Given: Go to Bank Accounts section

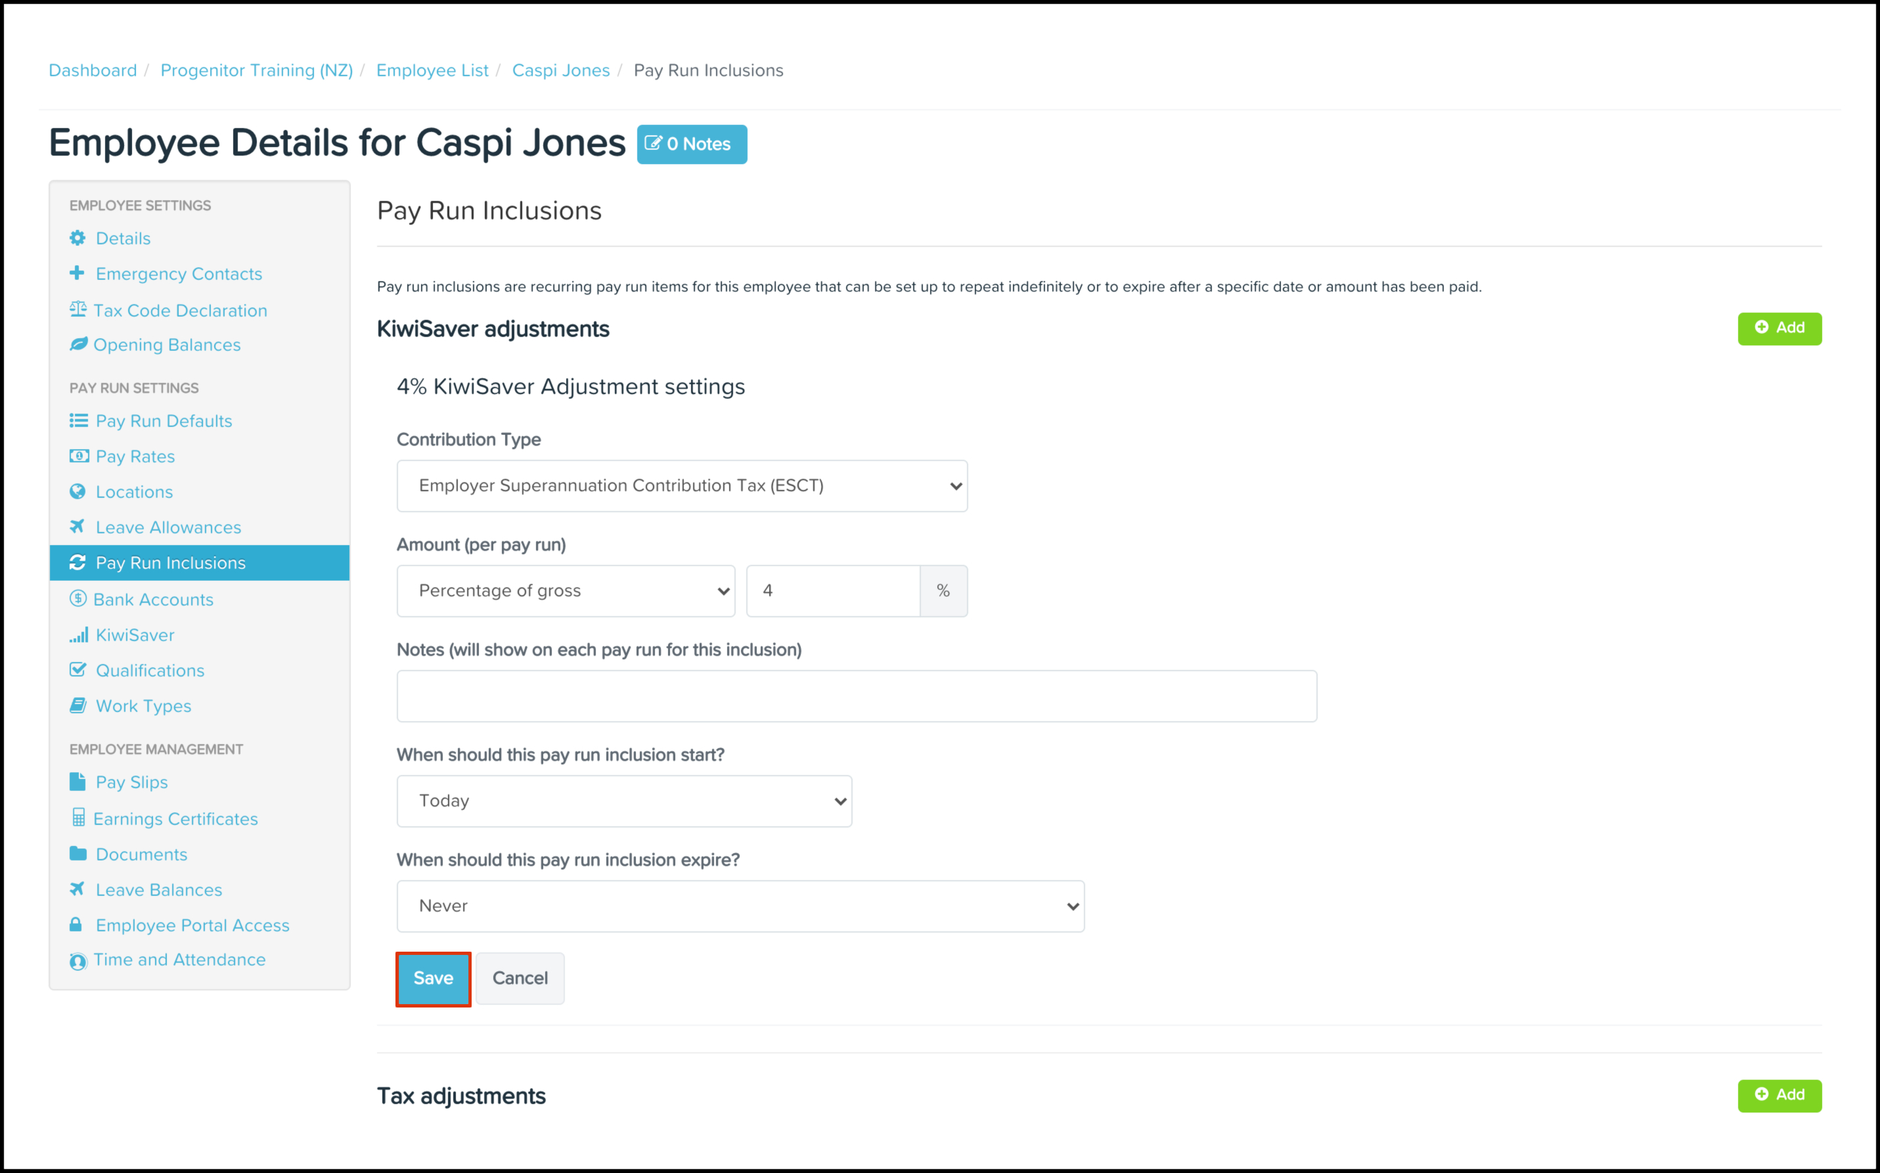Looking at the screenshot, I should [x=153, y=600].
